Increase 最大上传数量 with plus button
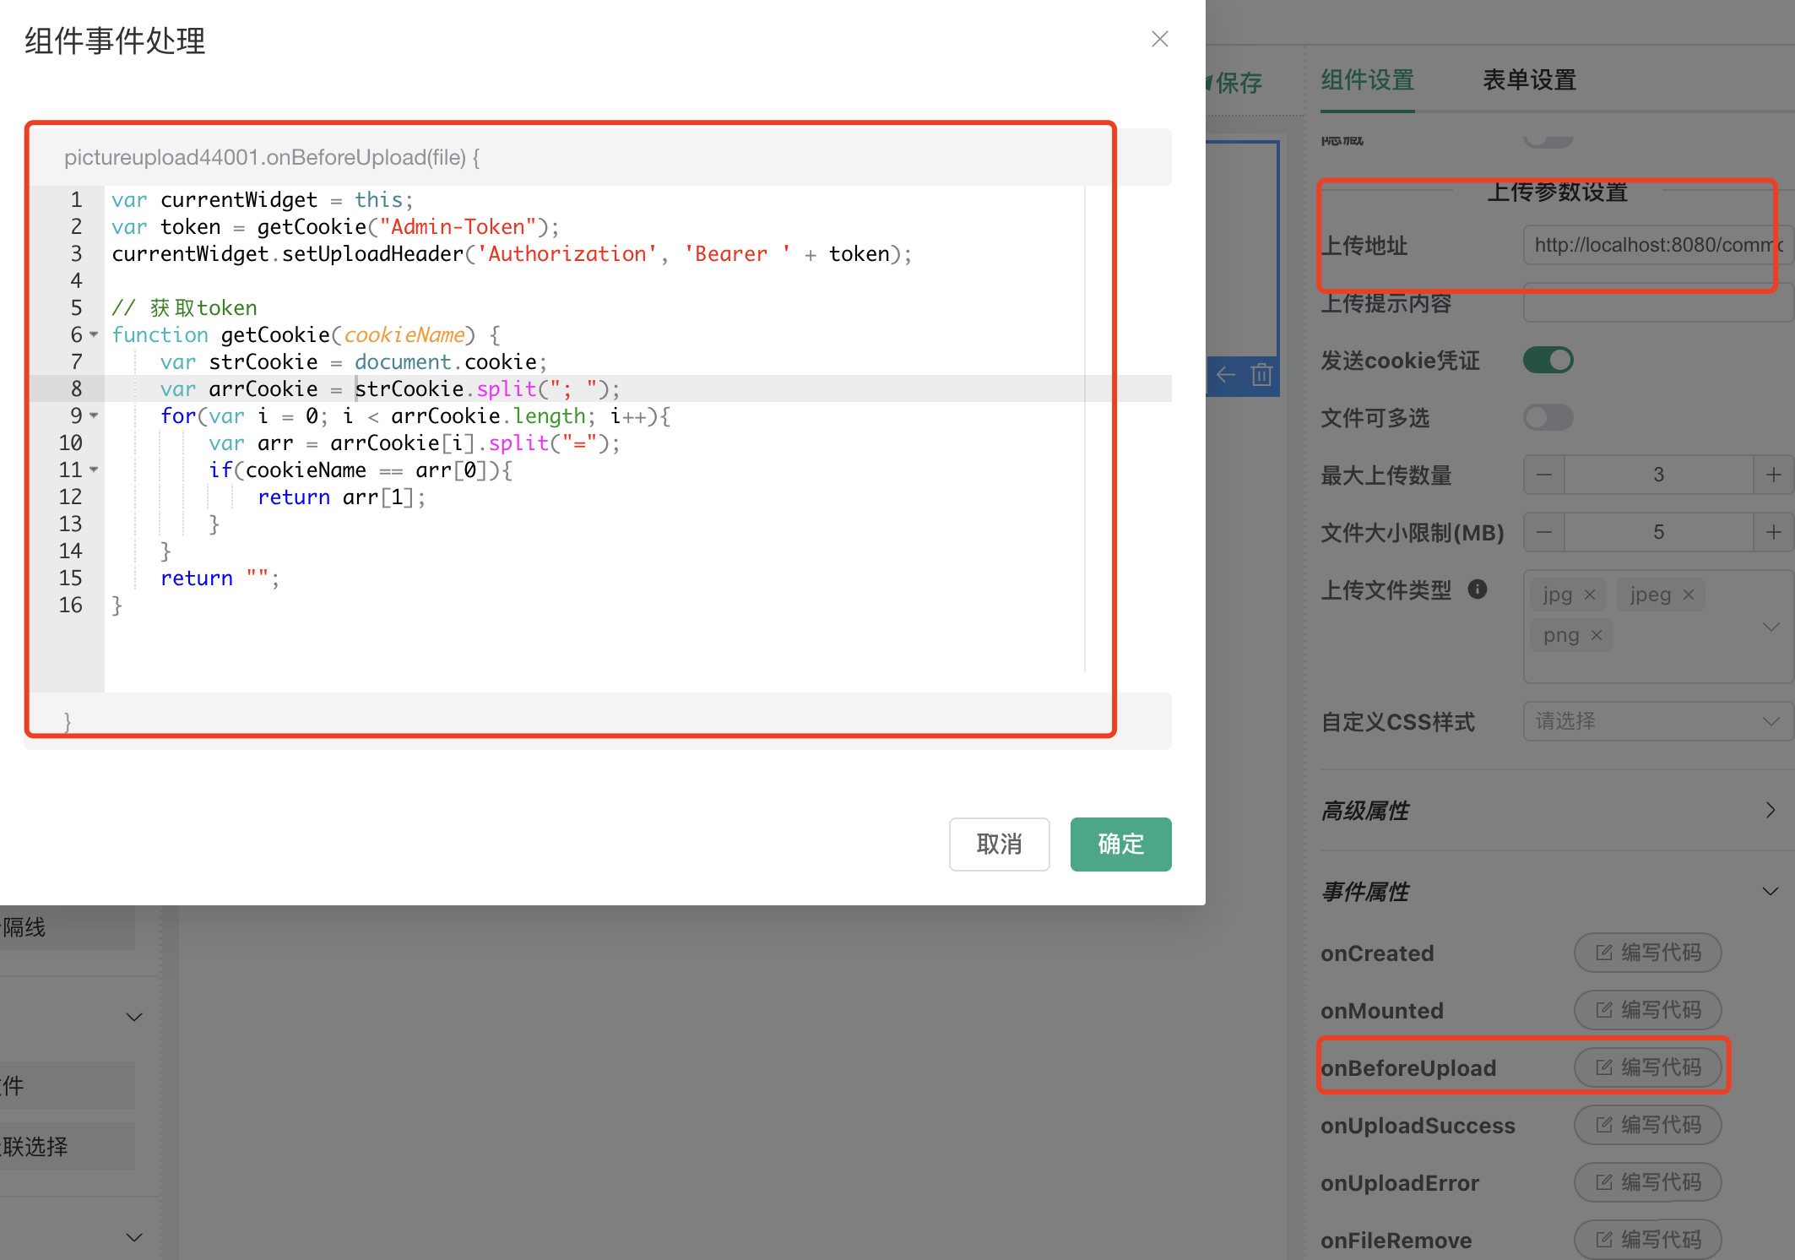This screenshot has height=1260, width=1795. click(1773, 475)
